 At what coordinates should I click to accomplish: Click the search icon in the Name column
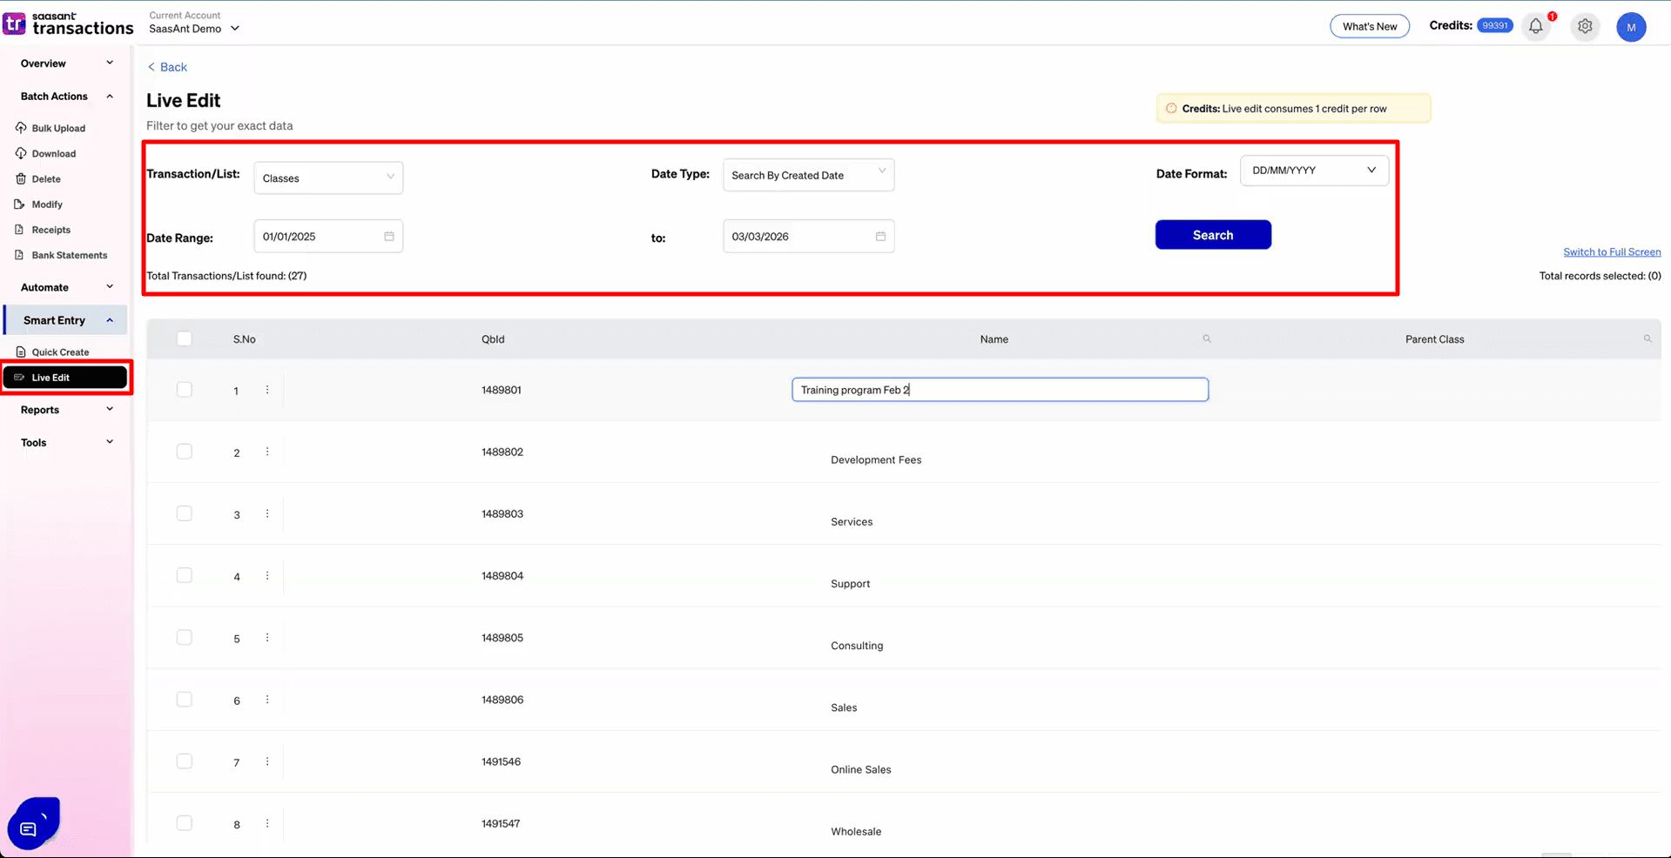(x=1207, y=339)
